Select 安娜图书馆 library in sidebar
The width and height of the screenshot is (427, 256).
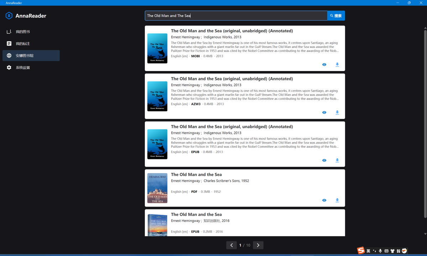(31, 56)
